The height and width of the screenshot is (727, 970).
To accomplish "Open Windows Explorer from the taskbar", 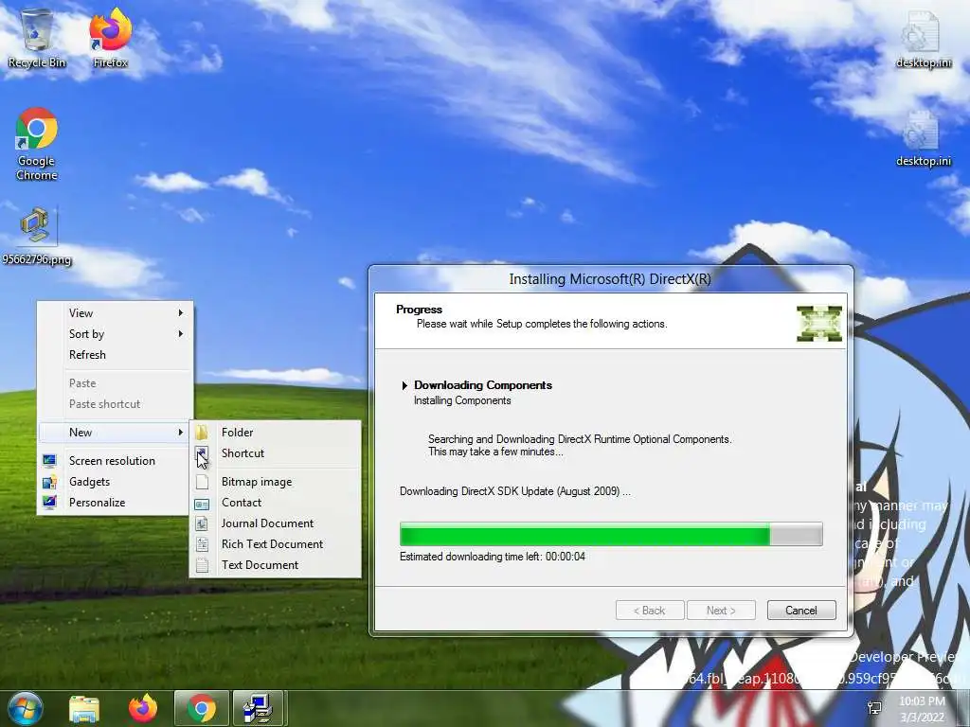I will pyautogui.click(x=84, y=708).
